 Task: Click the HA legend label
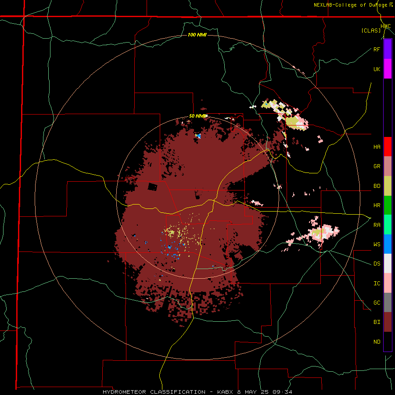[377, 147]
